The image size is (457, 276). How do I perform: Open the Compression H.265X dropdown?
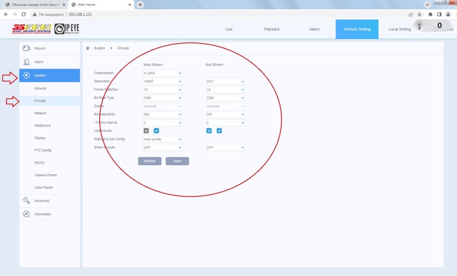click(162, 73)
